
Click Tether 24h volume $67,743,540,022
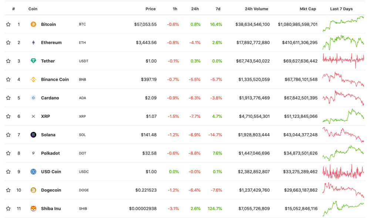pyautogui.click(x=253, y=61)
